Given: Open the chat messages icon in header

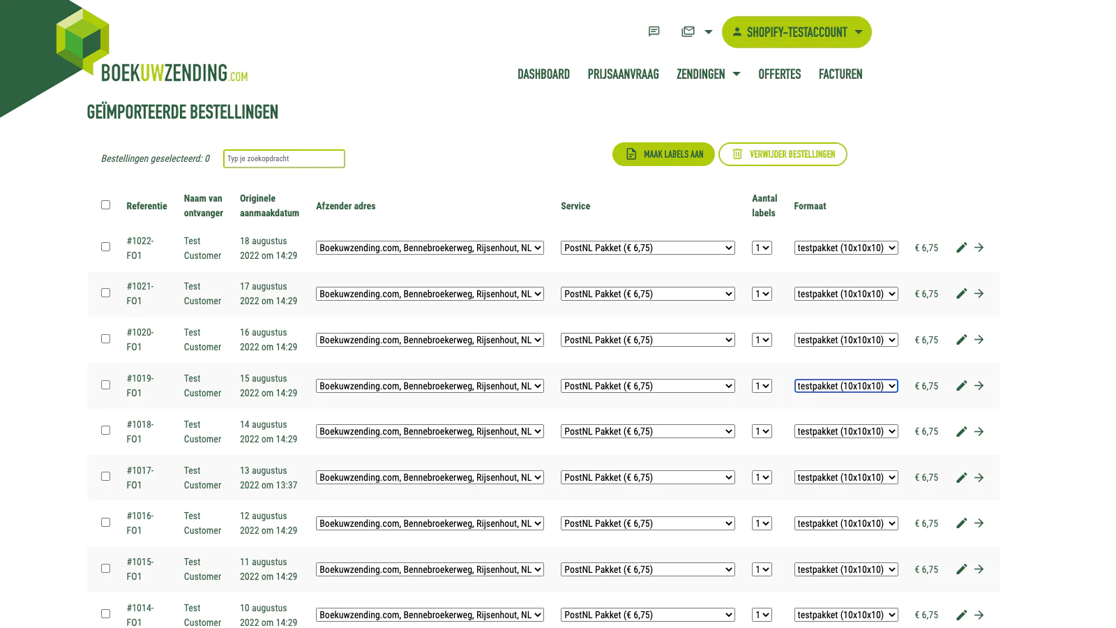Looking at the screenshot, I should point(654,31).
